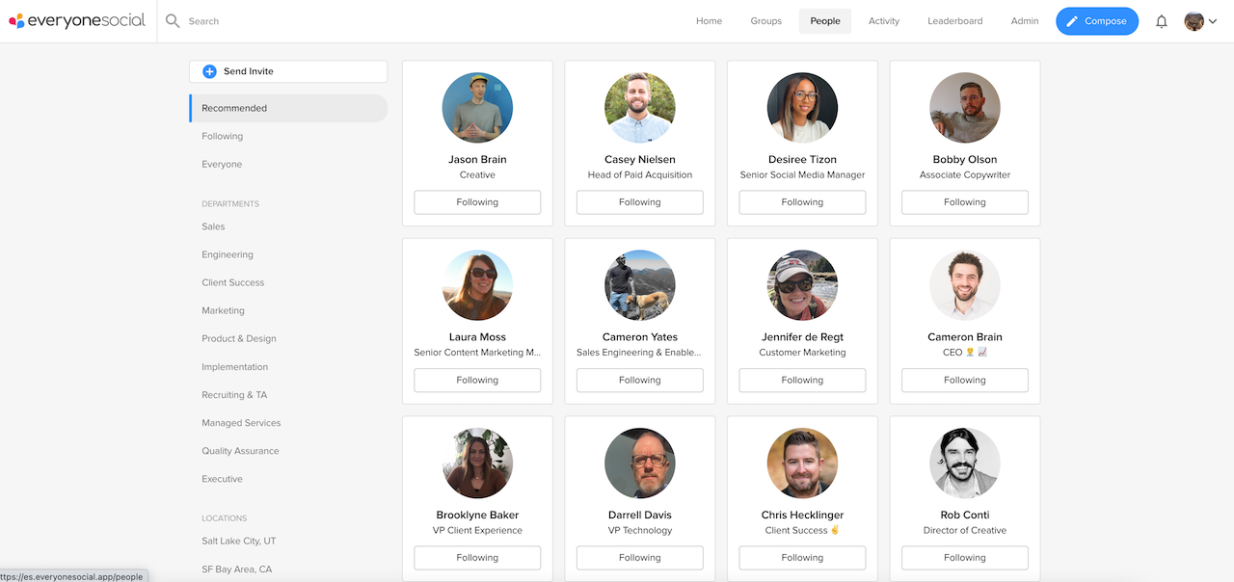The width and height of the screenshot is (1234, 582).
Task: Expand the account menu chevron
Action: (1213, 20)
